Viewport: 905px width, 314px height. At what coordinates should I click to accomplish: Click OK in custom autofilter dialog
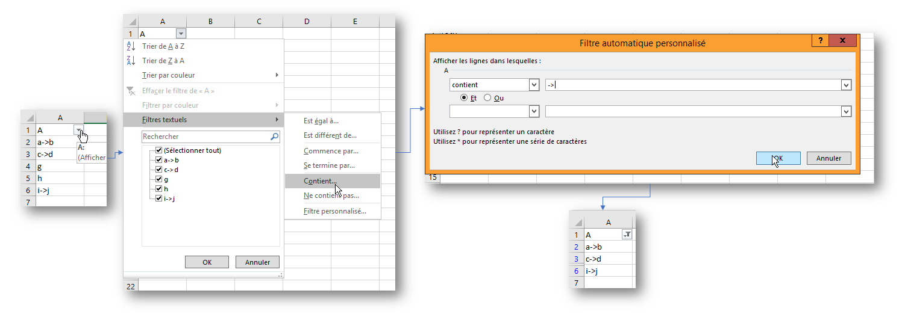tap(778, 158)
